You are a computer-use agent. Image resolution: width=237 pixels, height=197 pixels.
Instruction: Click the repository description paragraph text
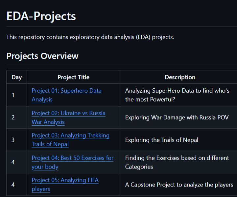(90, 37)
